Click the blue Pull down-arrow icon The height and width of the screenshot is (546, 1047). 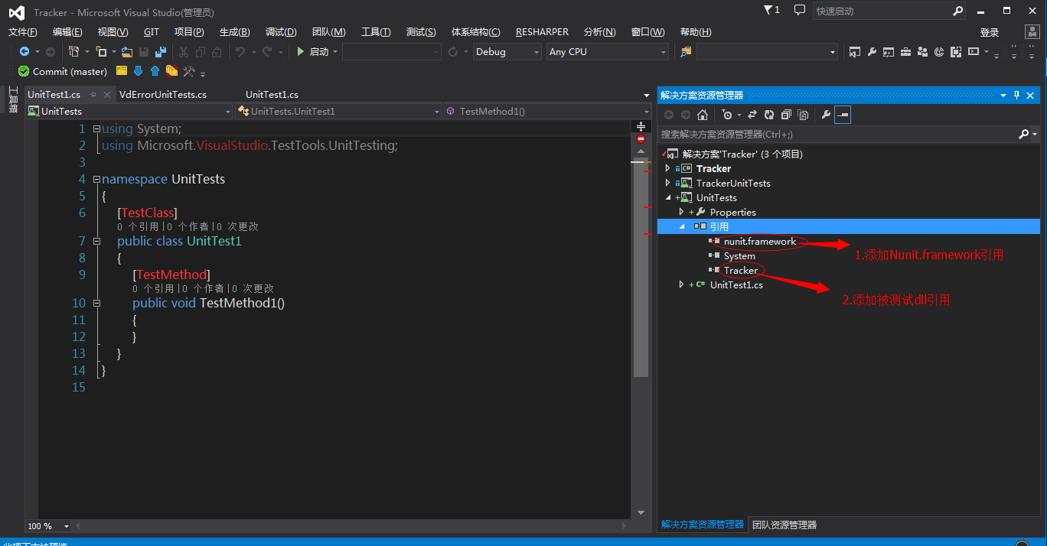point(139,71)
